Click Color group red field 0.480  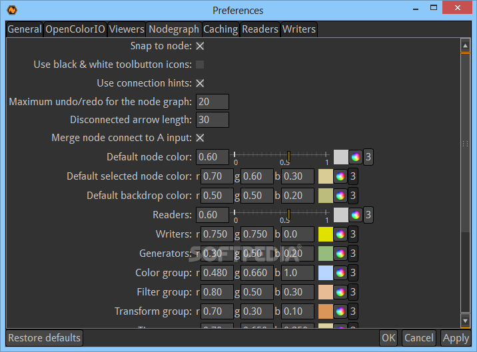click(217, 273)
